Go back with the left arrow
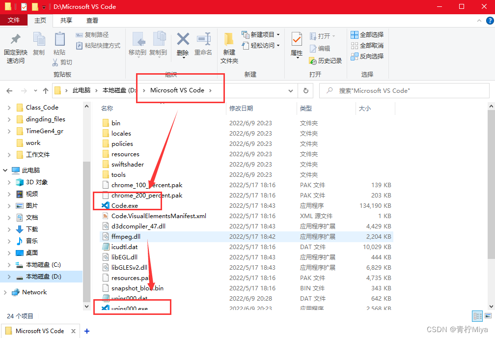This screenshot has width=495, height=338. 9,91
